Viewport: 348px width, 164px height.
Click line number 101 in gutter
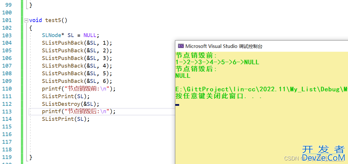pyautogui.click(x=7, y=20)
